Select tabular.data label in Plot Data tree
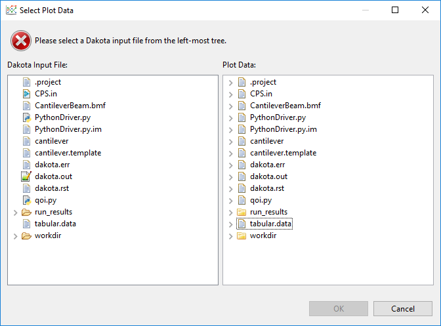The image size is (441, 326). click(x=270, y=224)
